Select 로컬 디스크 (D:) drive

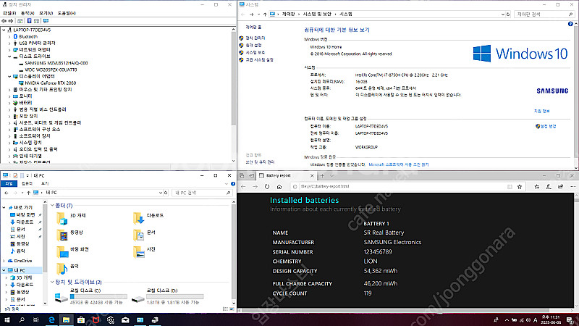168,296
